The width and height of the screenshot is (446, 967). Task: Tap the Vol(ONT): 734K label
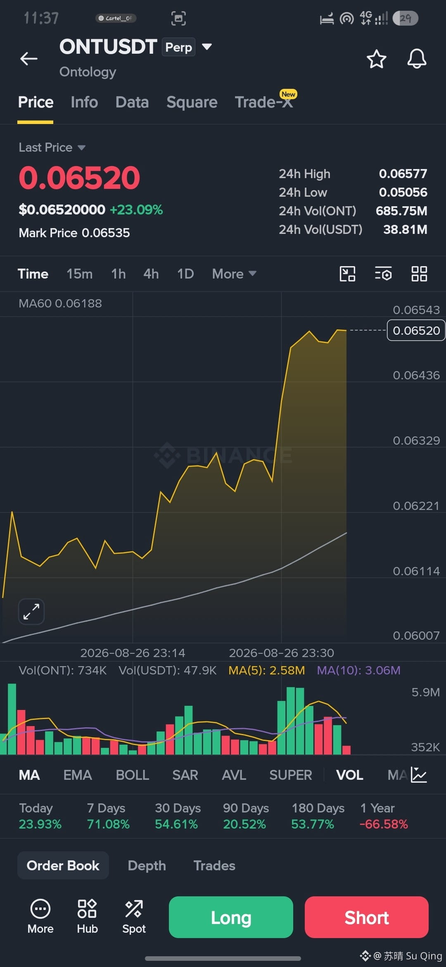pyautogui.click(x=63, y=670)
